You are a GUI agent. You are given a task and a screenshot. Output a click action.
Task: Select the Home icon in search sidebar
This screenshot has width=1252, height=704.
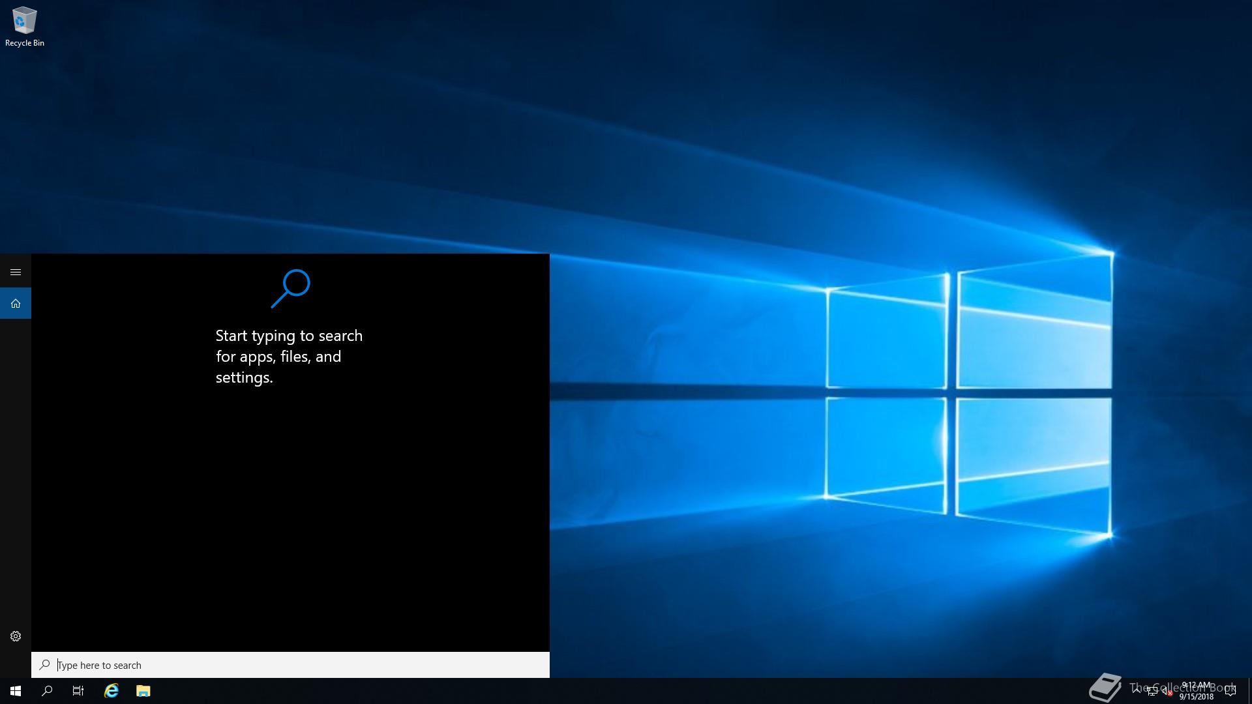[x=16, y=303]
